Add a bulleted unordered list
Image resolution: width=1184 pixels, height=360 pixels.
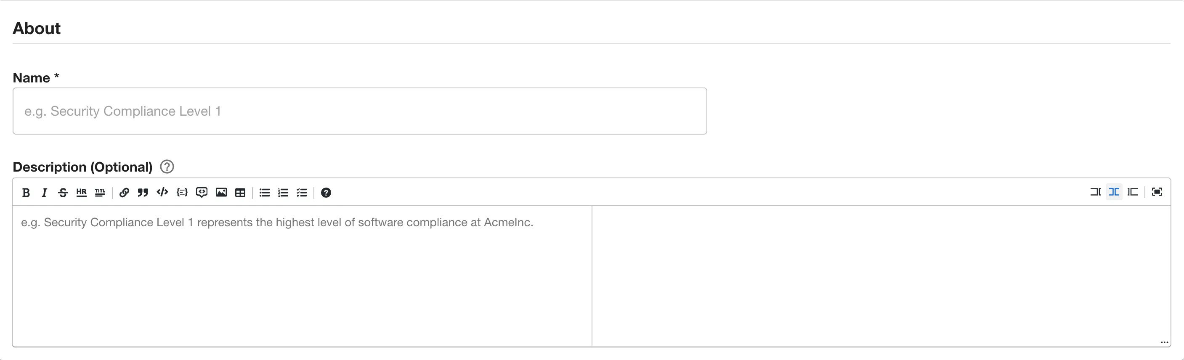[264, 192]
